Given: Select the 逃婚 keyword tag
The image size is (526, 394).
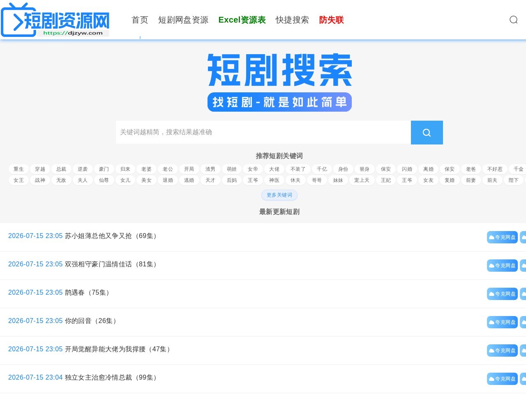Looking at the screenshot, I should [x=189, y=180].
